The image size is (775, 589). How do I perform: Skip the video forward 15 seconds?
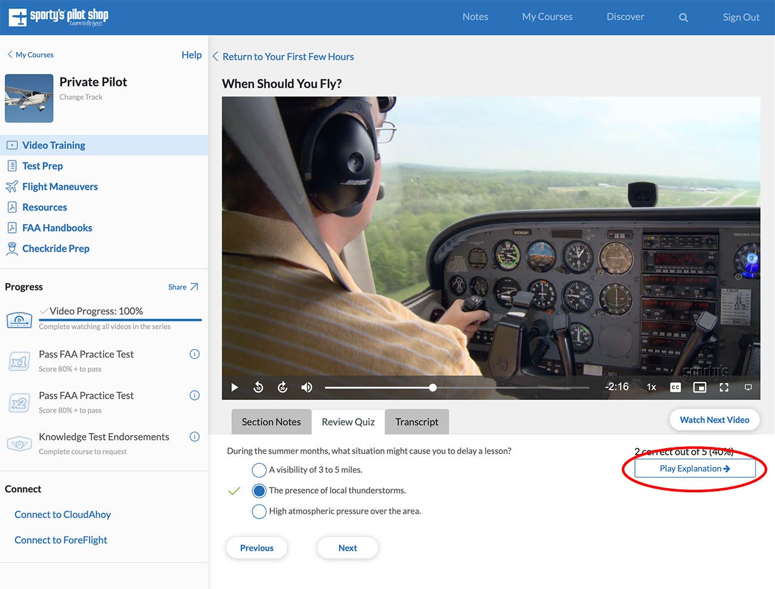click(x=282, y=387)
